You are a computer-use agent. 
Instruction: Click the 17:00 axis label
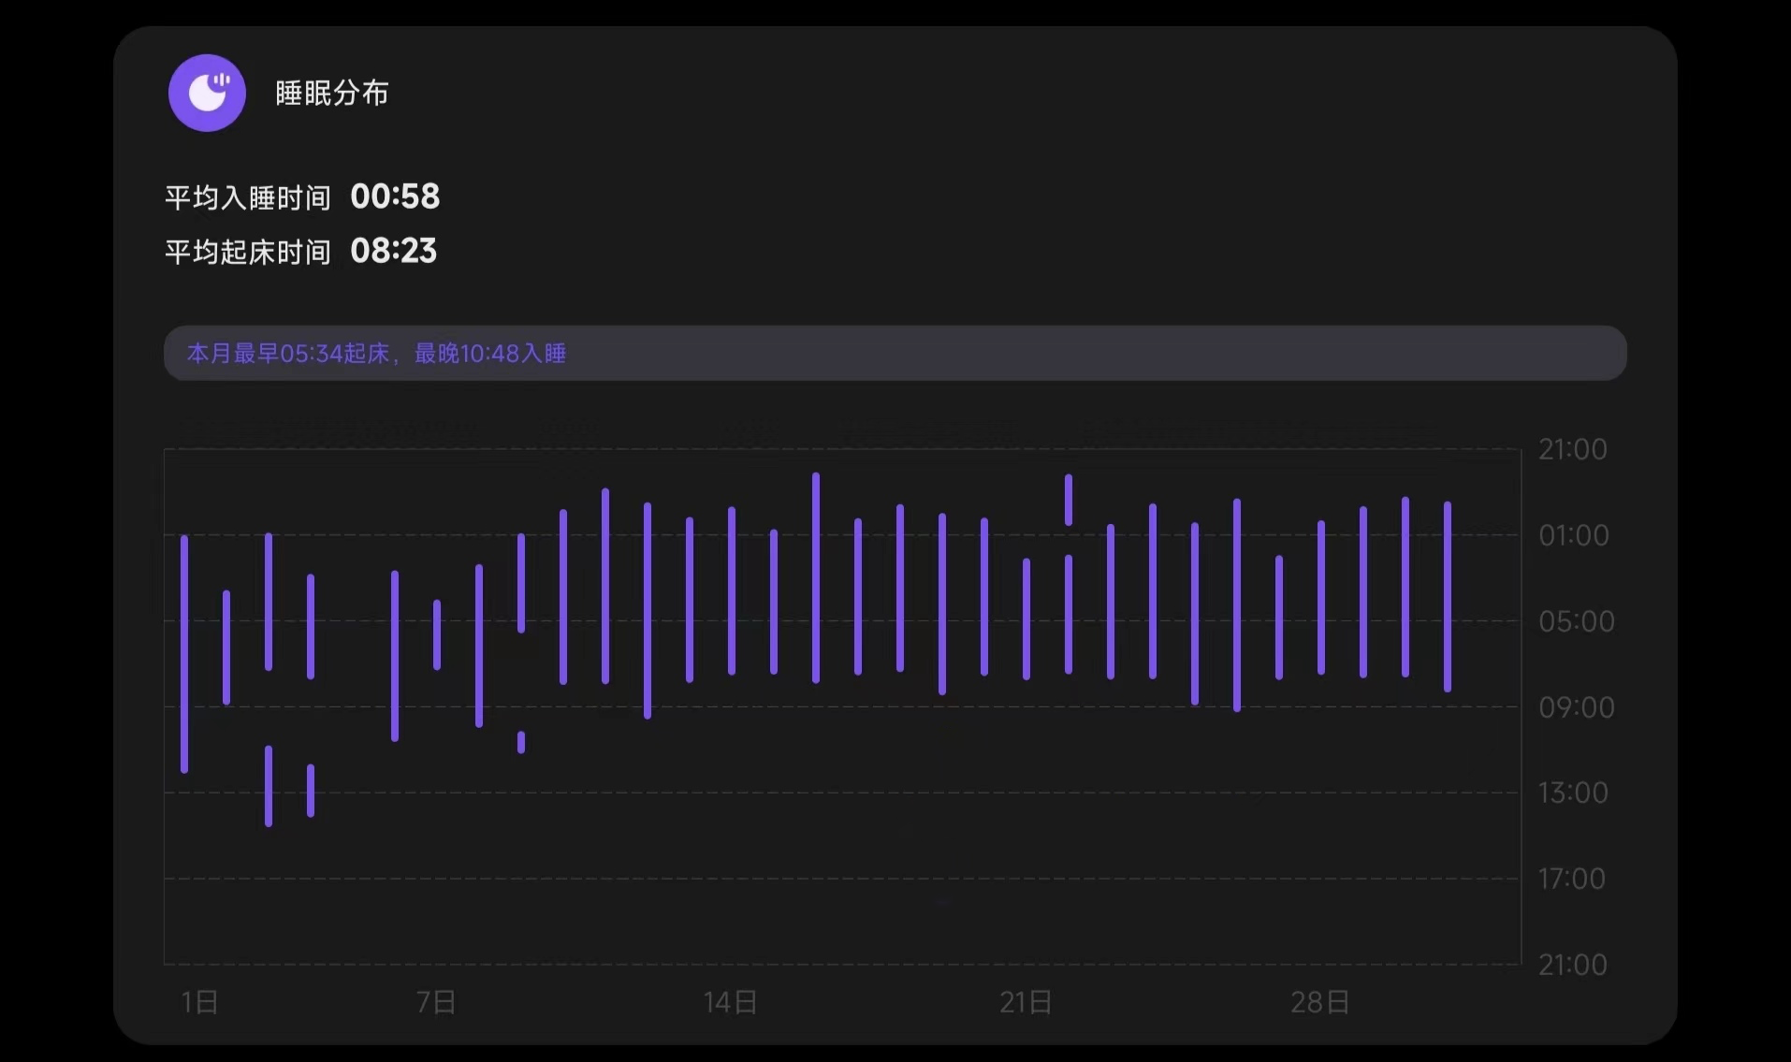(x=1572, y=879)
